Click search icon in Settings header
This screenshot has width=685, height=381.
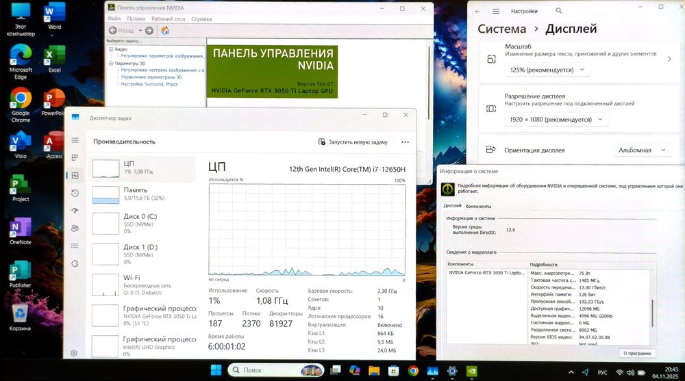(x=559, y=11)
